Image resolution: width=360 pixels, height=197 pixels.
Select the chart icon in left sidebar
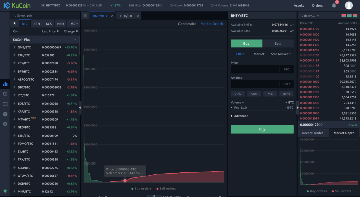click(x=5, y=84)
